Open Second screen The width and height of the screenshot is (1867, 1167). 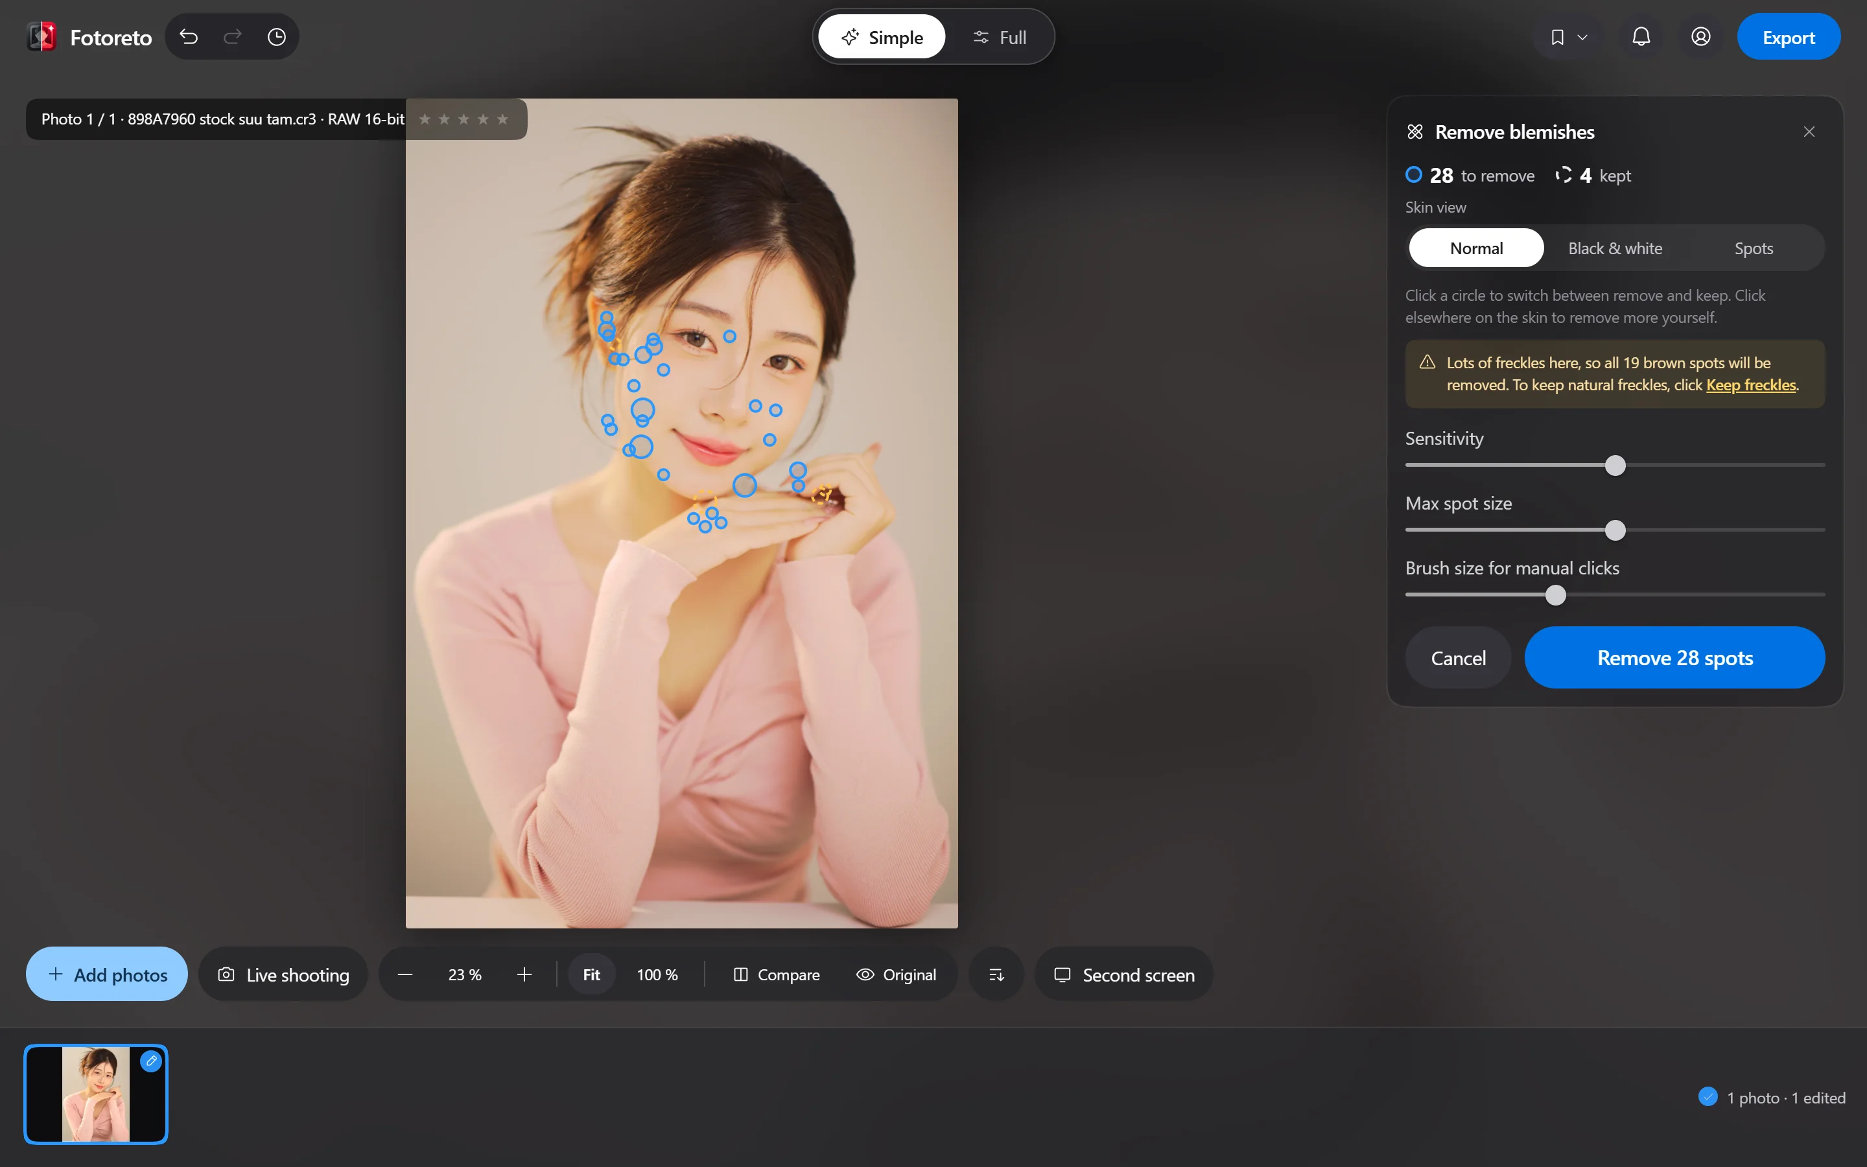(1124, 975)
